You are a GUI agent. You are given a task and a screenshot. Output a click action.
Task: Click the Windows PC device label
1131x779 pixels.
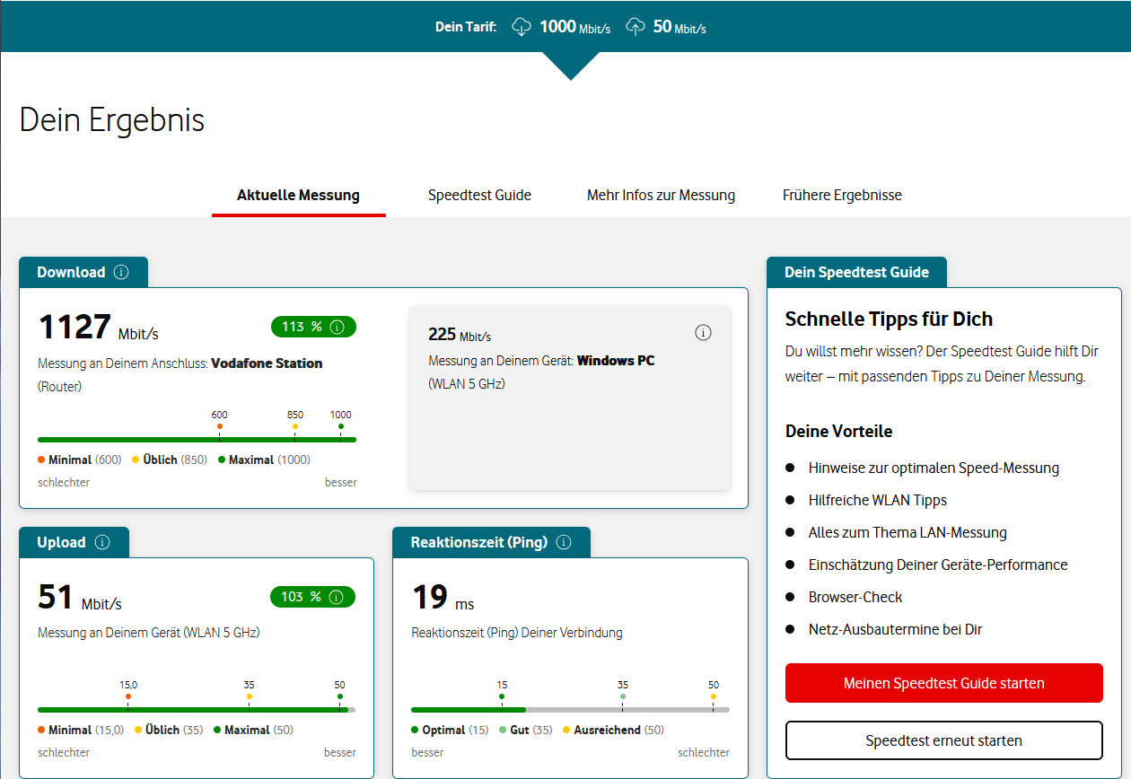(x=616, y=361)
